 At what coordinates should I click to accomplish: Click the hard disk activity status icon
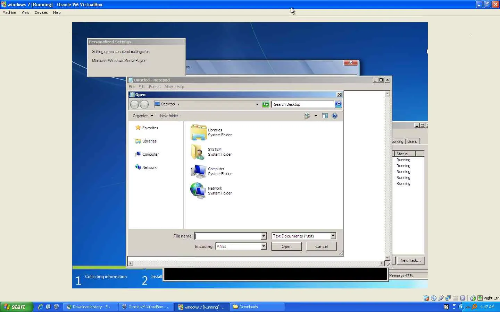[426, 298]
